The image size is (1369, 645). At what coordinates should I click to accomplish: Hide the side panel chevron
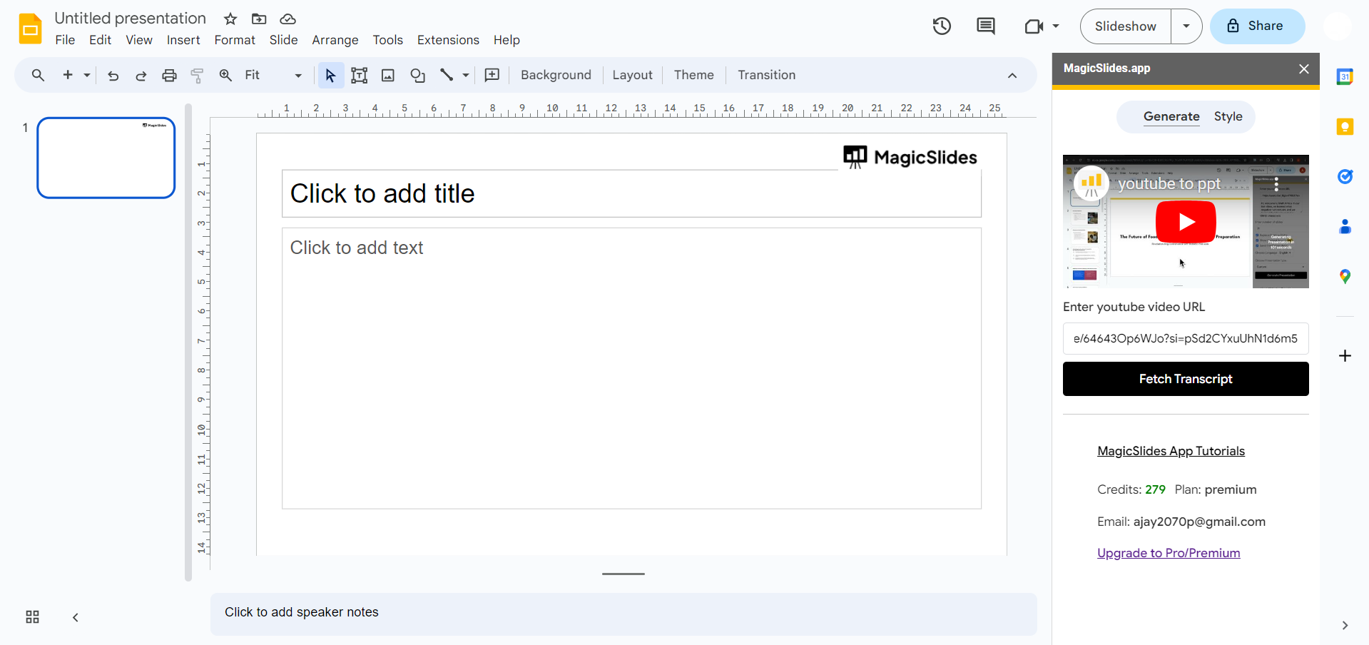click(x=1345, y=626)
